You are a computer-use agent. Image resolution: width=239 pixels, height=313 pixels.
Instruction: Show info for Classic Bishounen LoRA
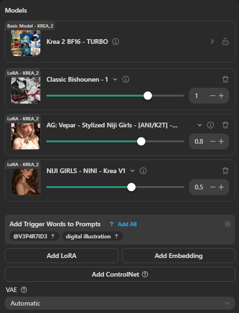126,79
